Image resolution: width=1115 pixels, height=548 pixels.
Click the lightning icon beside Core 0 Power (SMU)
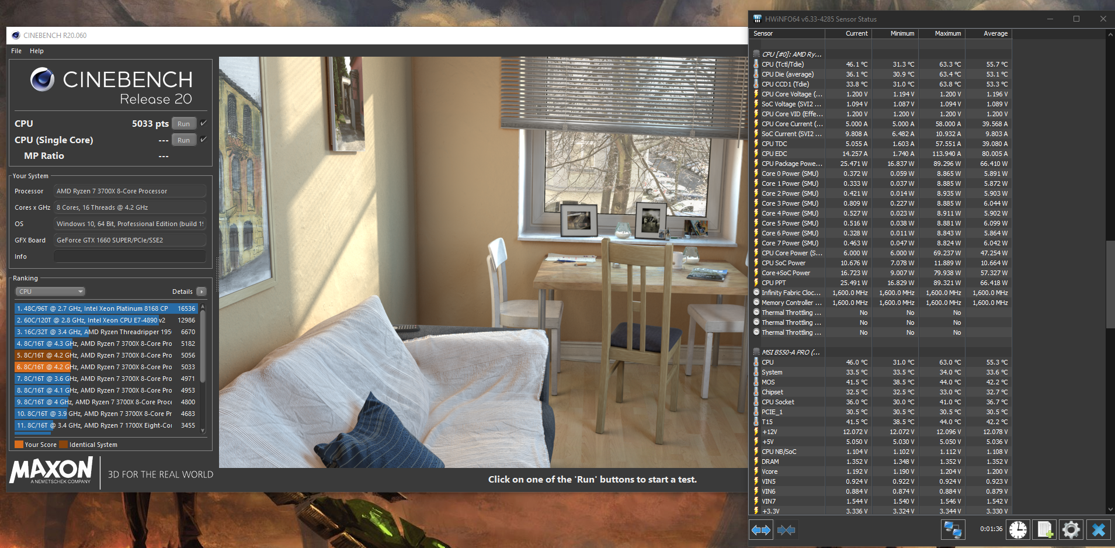click(756, 174)
